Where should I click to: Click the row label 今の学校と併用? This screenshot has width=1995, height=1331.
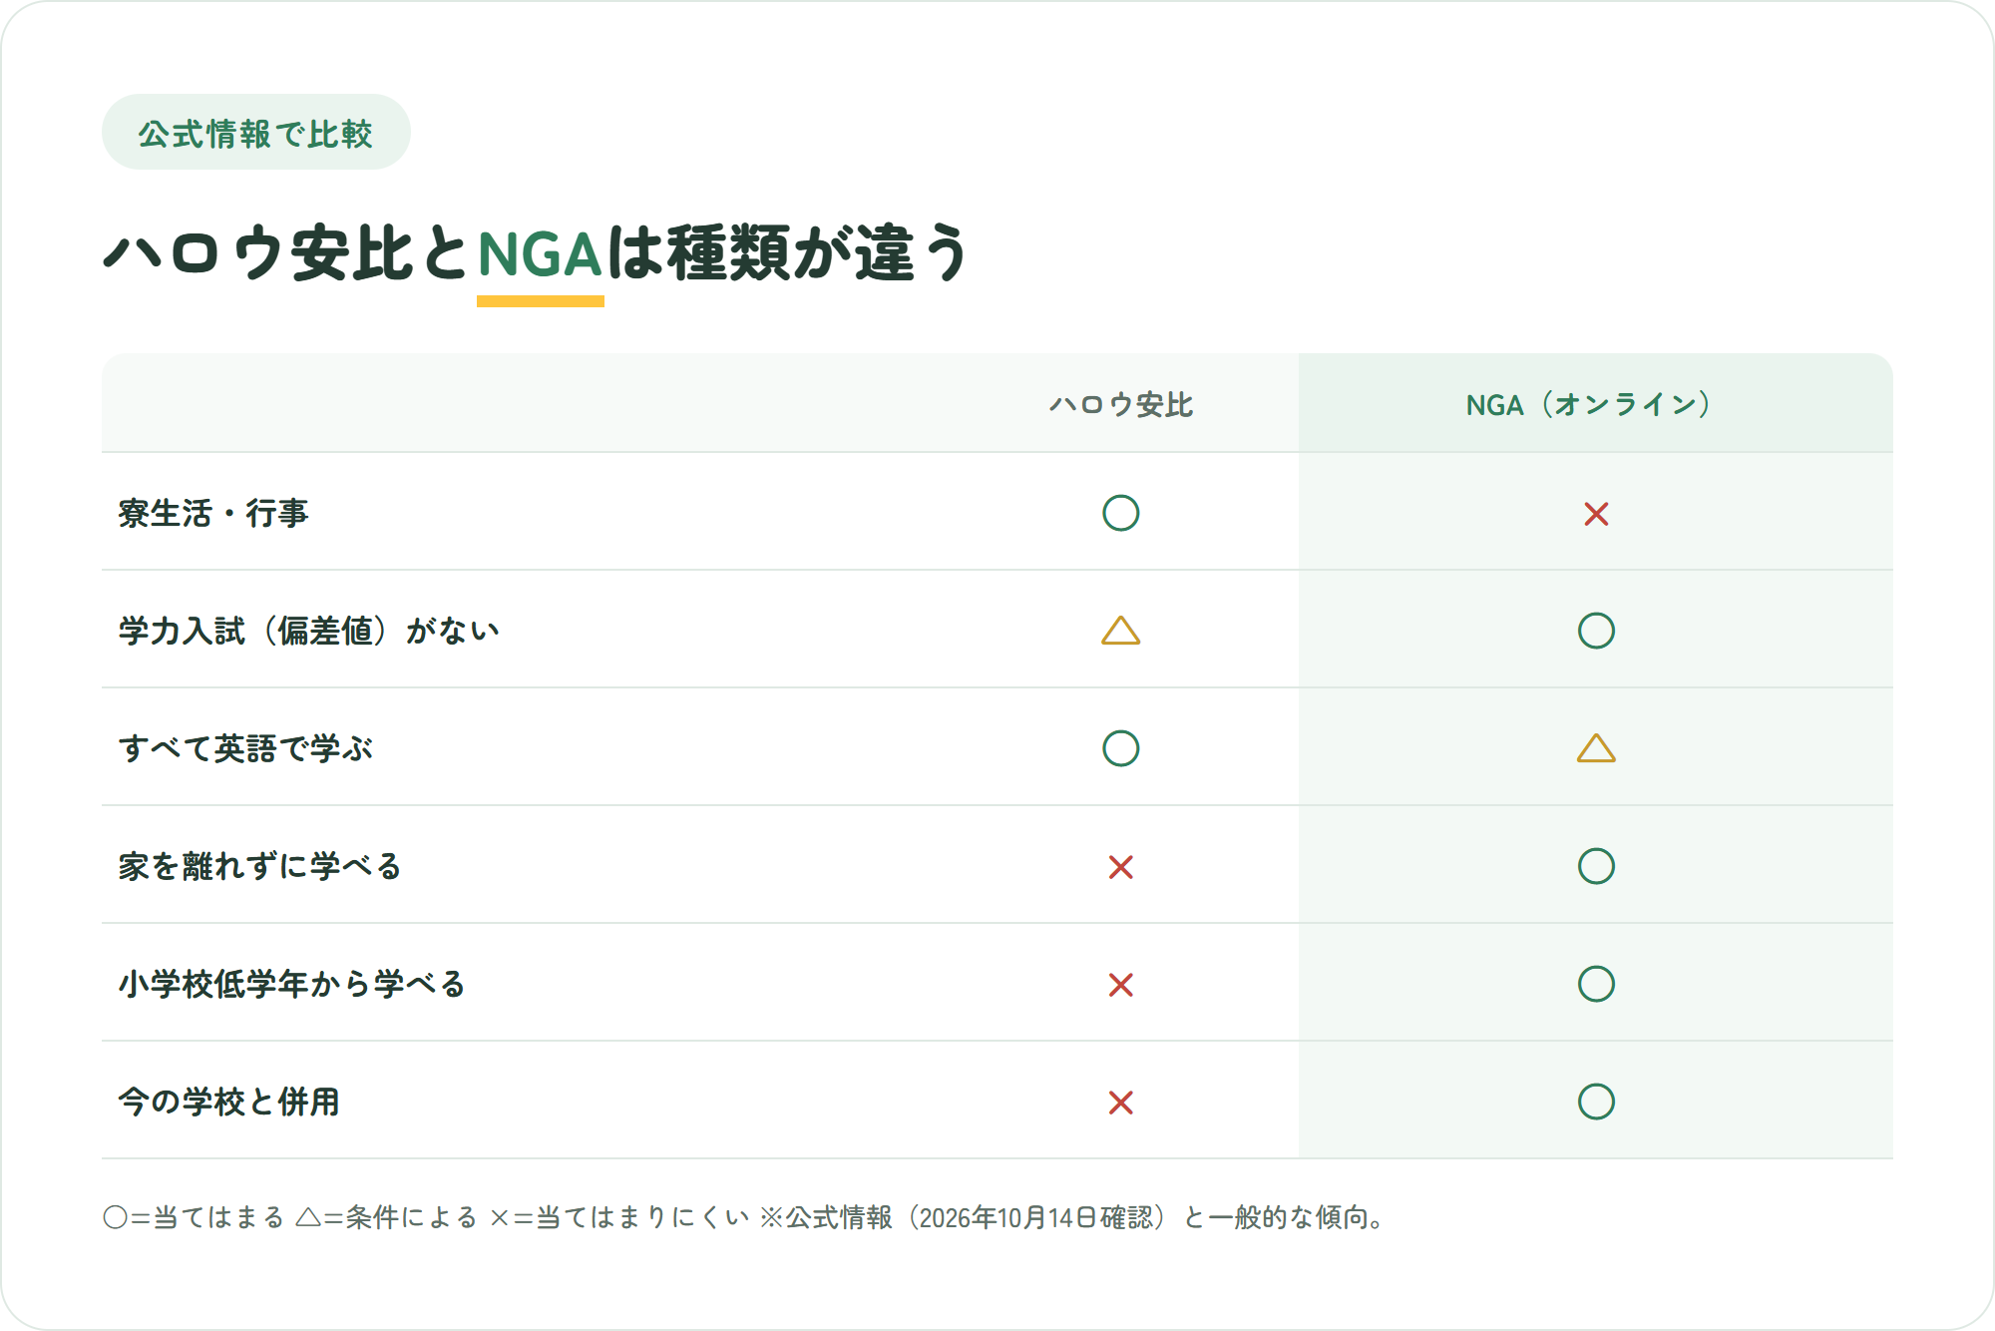click(x=229, y=1102)
